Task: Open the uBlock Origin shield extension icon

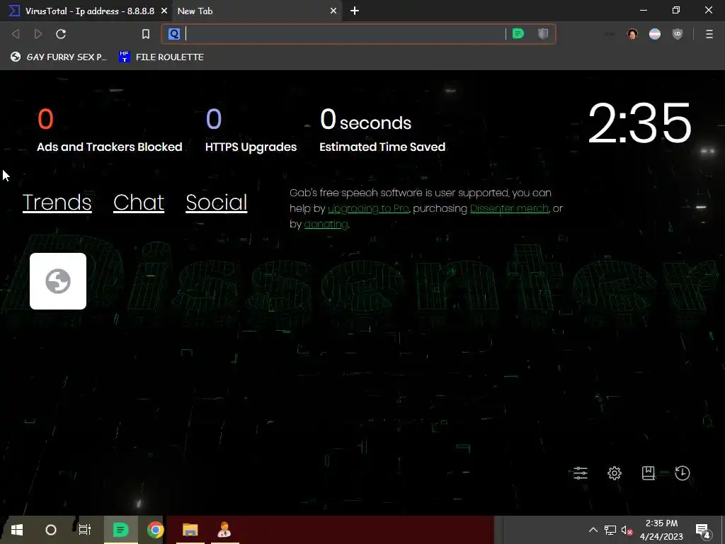Action: click(678, 34)
